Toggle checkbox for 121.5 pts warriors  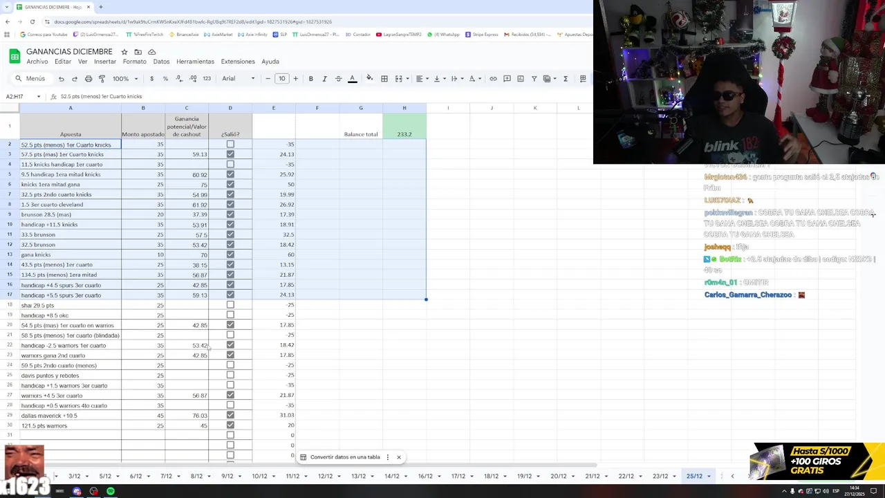230,425
